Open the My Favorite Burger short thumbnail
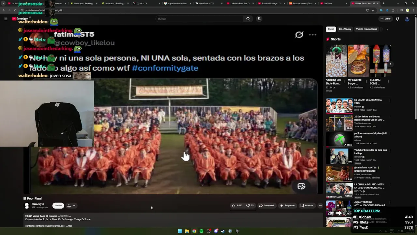Image resolution: width=417 pixels, height=235 pixels. click(358, 61)
